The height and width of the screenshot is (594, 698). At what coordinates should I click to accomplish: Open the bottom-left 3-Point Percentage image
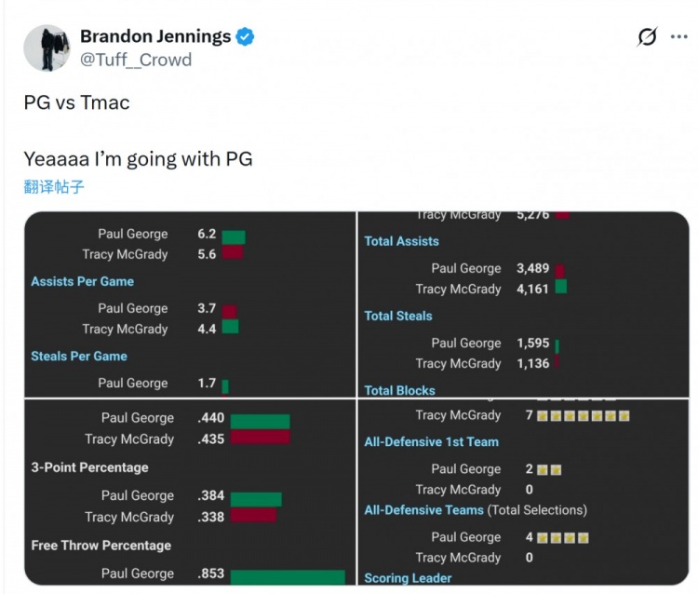190,493
